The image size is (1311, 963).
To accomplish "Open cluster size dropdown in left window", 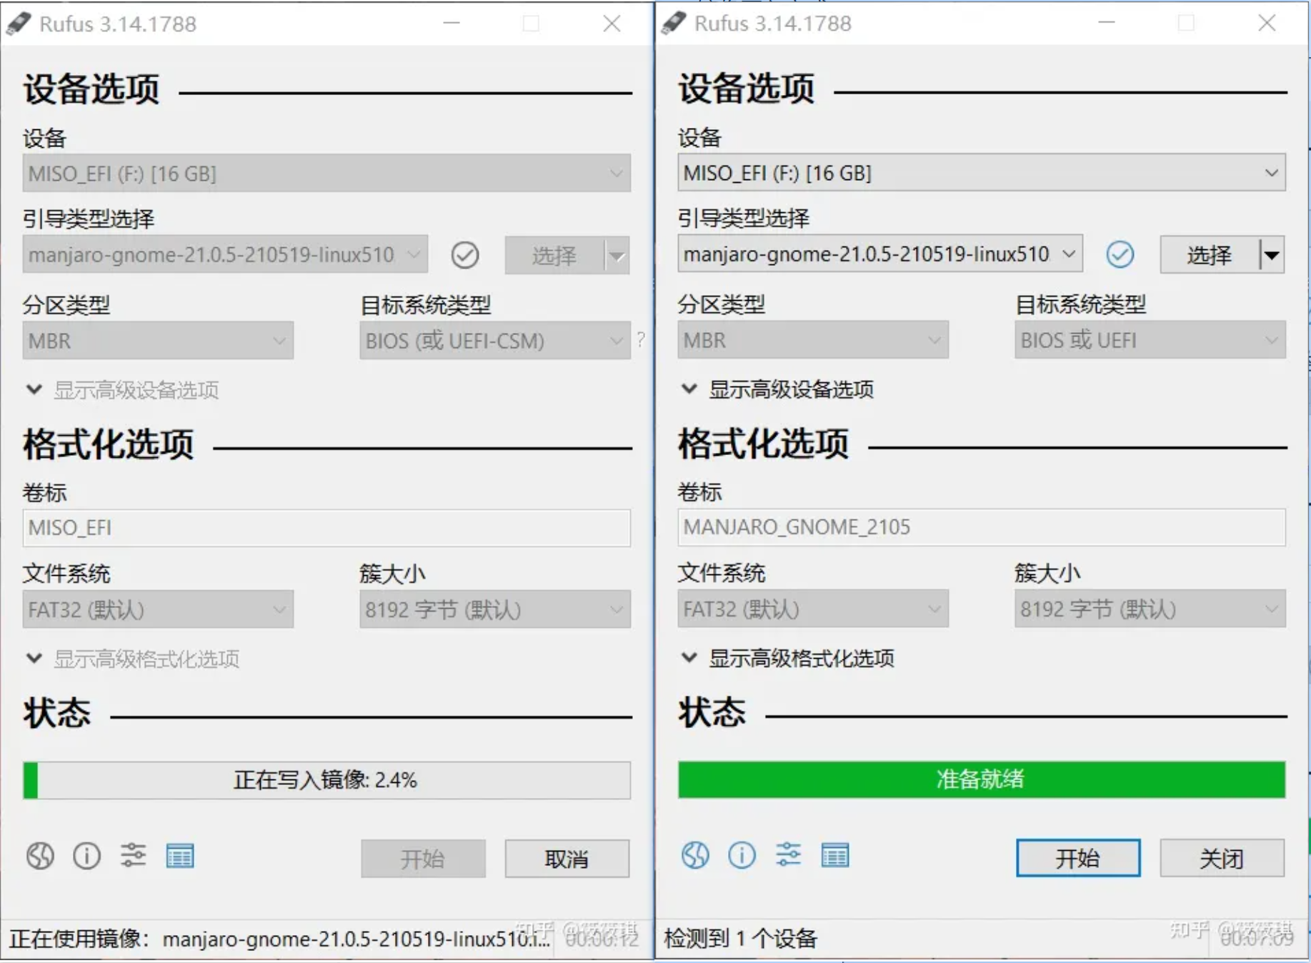I will coord(495,609).
